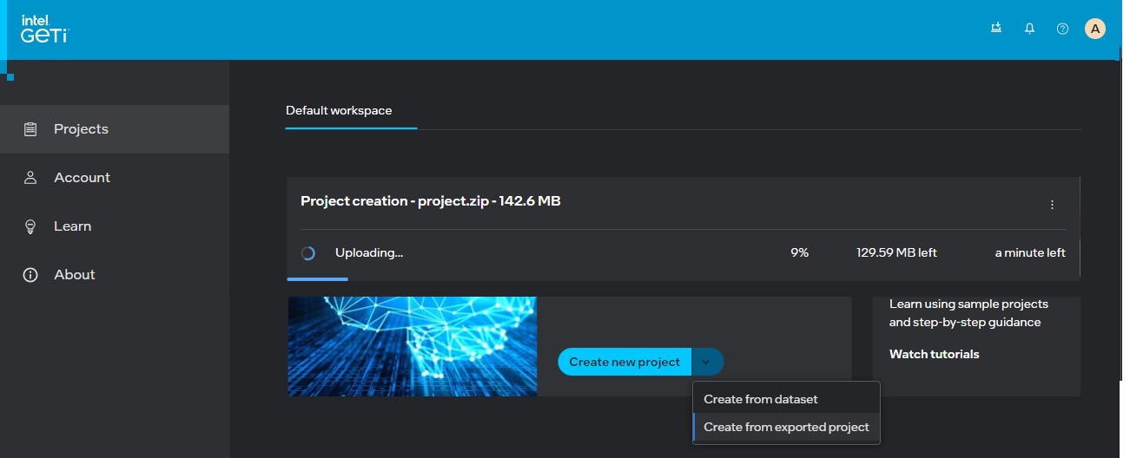The width and height of the screenshot is (1130, 458).
Task: Collapse the chevron beside Create new project
Action: tap(707, 362)
